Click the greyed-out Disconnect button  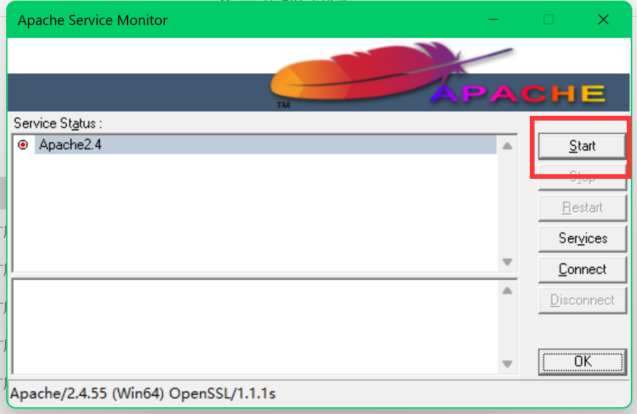pyautogui.click(x=582, y=300)
